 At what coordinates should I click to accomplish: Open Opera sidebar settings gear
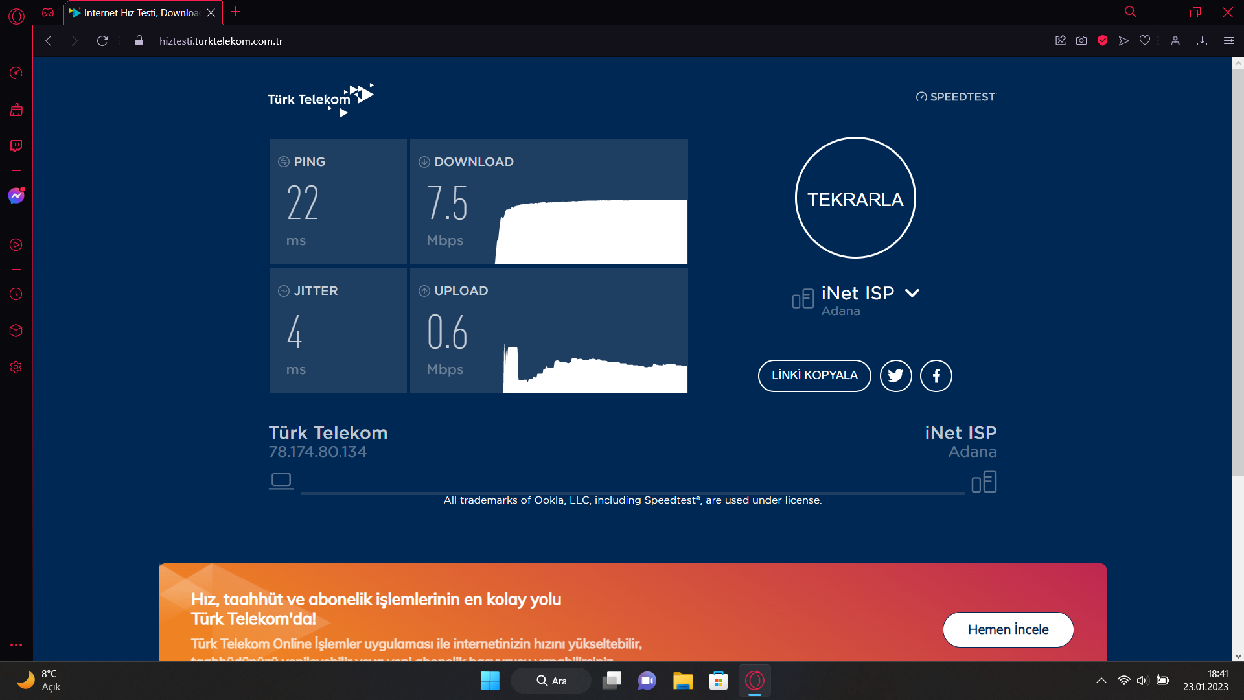[x=16, y=367]
